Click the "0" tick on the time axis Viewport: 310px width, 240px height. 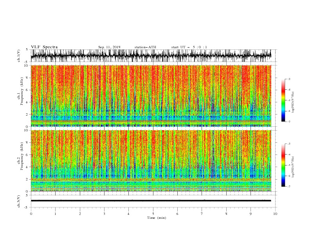[31, 214]
